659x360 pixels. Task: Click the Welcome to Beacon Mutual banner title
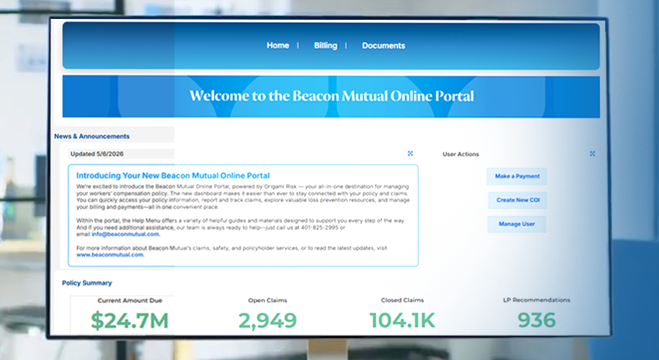coord(331,96)
